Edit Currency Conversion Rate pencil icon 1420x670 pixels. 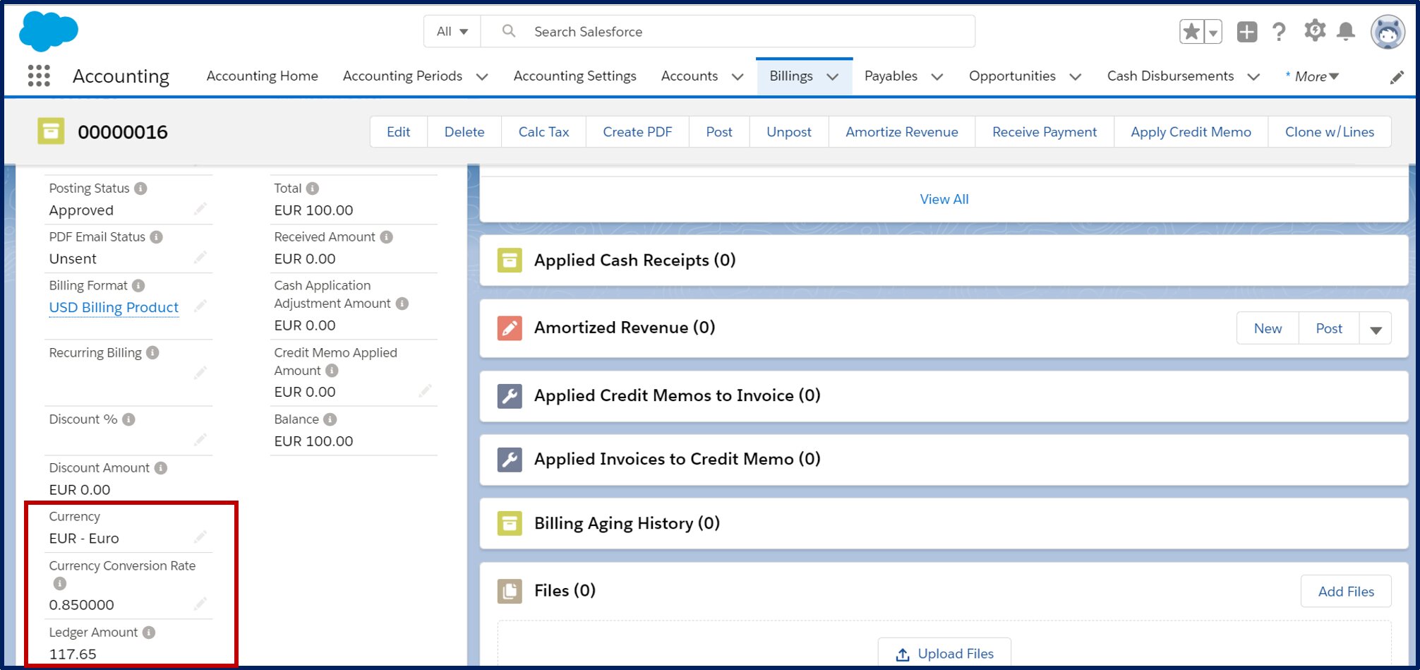(x=200, y=604)
